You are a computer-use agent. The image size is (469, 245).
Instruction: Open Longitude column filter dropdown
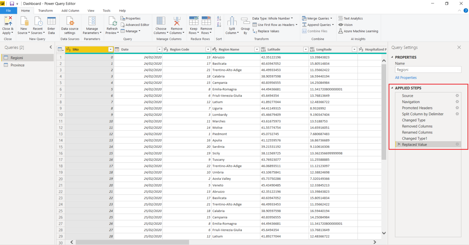tap(354, 49)
